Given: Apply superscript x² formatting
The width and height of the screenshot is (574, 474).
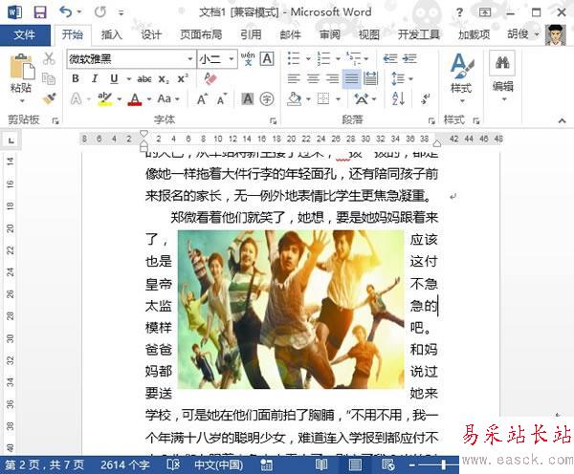Looking at the screenshot, I should click(x=183, y=78).
